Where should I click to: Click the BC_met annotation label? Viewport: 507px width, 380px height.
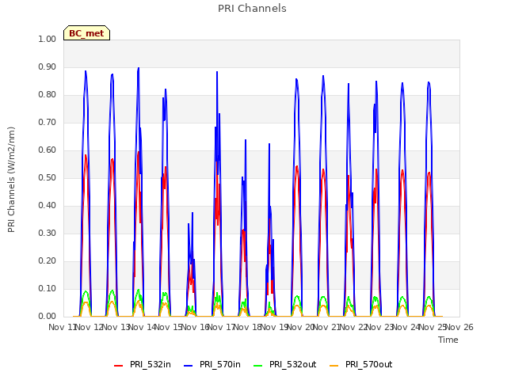coord(86,33)
